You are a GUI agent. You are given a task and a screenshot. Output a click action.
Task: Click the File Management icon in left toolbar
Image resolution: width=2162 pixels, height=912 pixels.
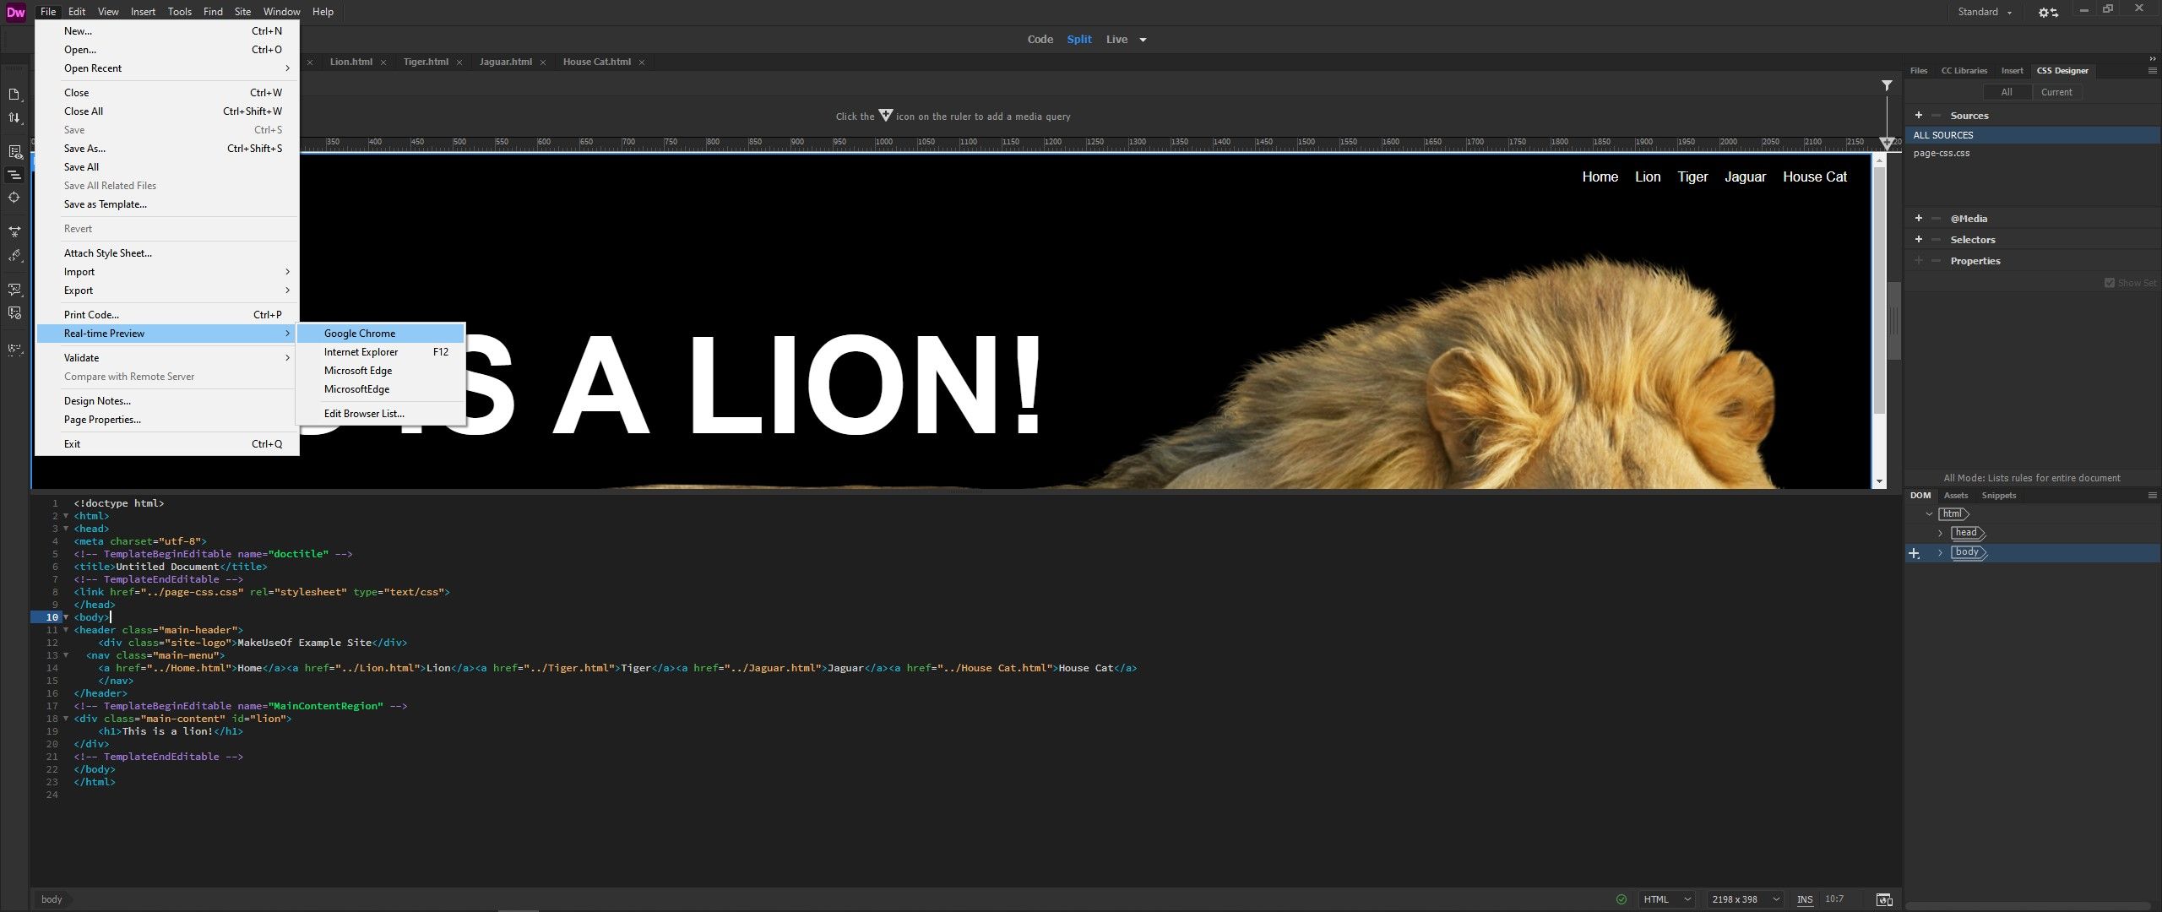[x=14, y=118]
